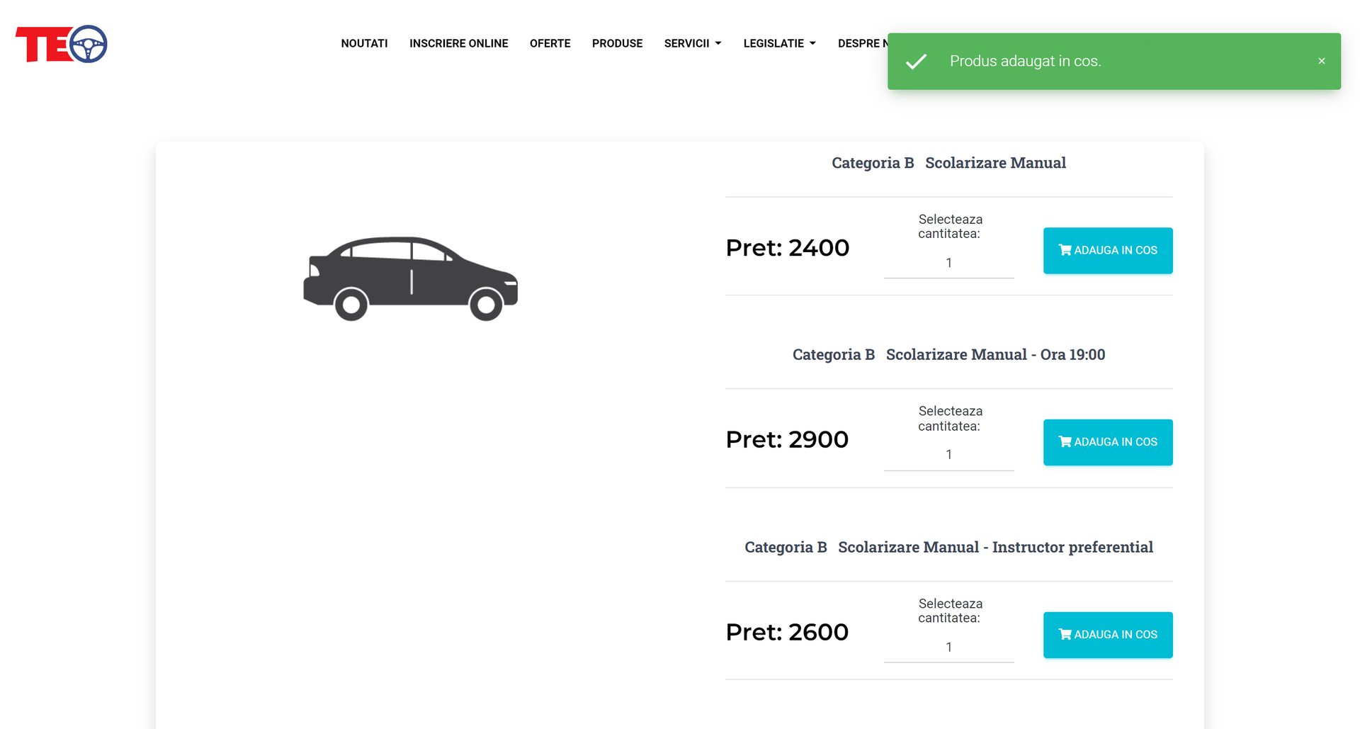Click quantity field for the 2400 course
This screenshot has height=729, width=1360.
coord(948,263)
